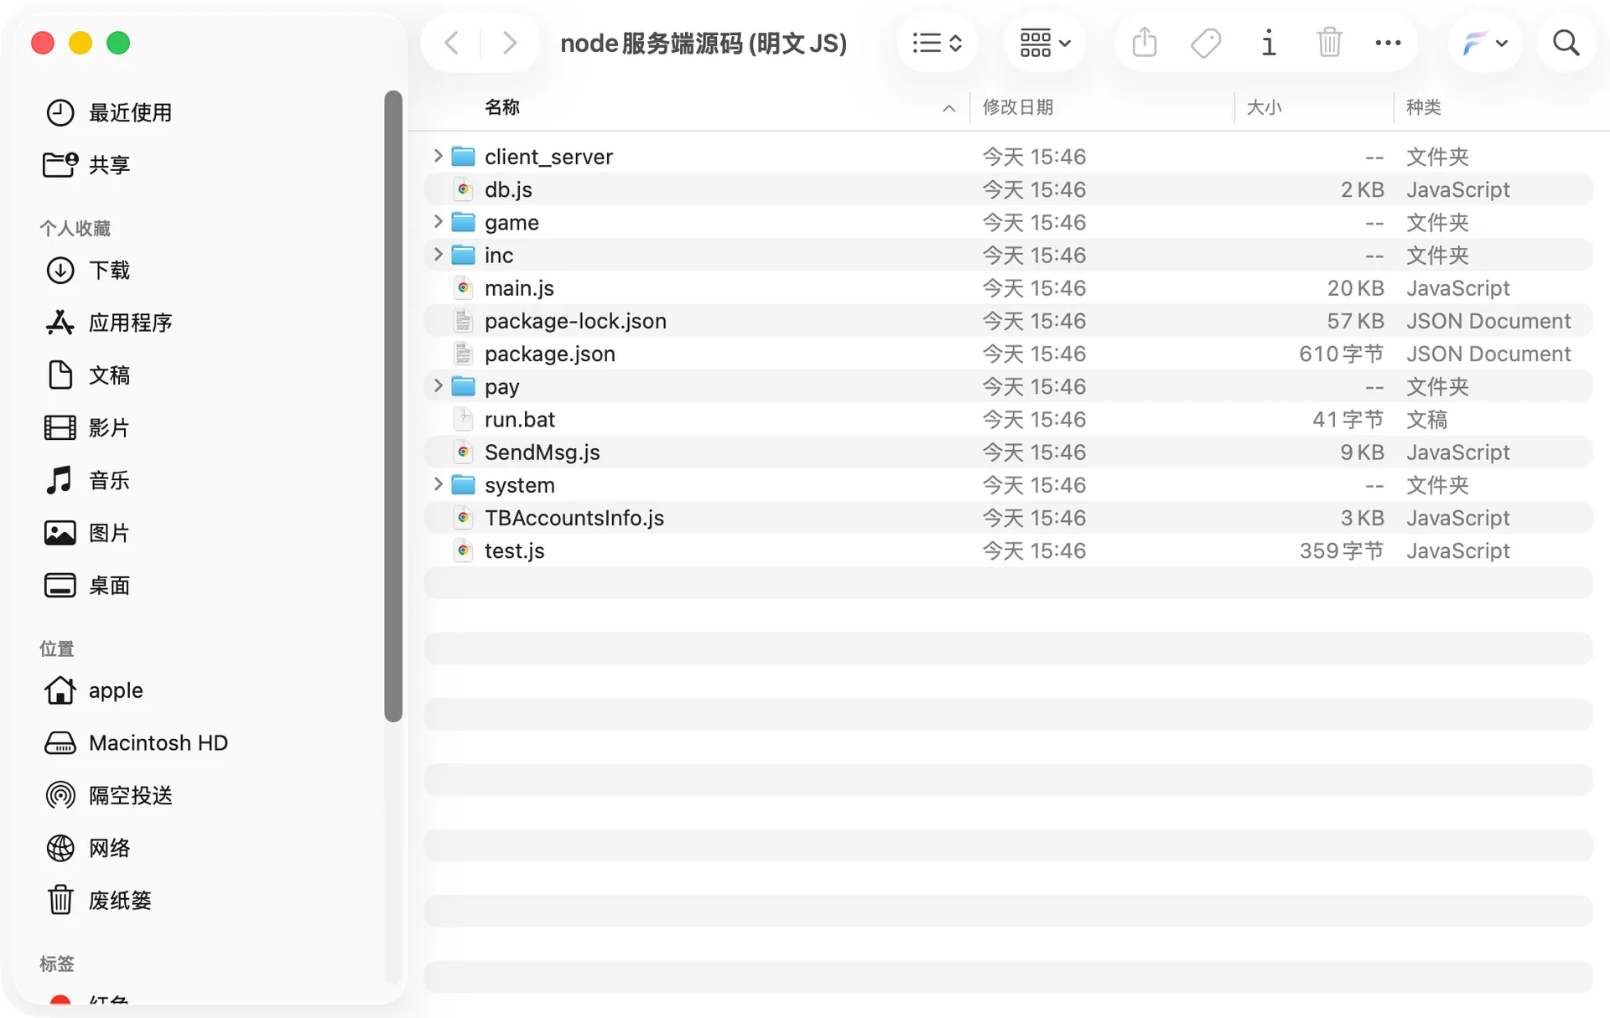1610x1018 pixels.
Task: Expand the client_server folder
Action: 438,156
